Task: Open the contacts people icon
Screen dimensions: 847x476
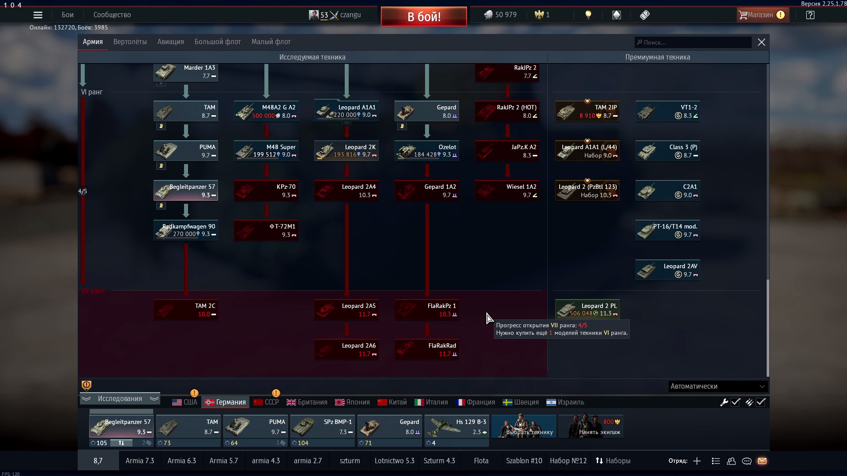Action: (x=731, y=461)
